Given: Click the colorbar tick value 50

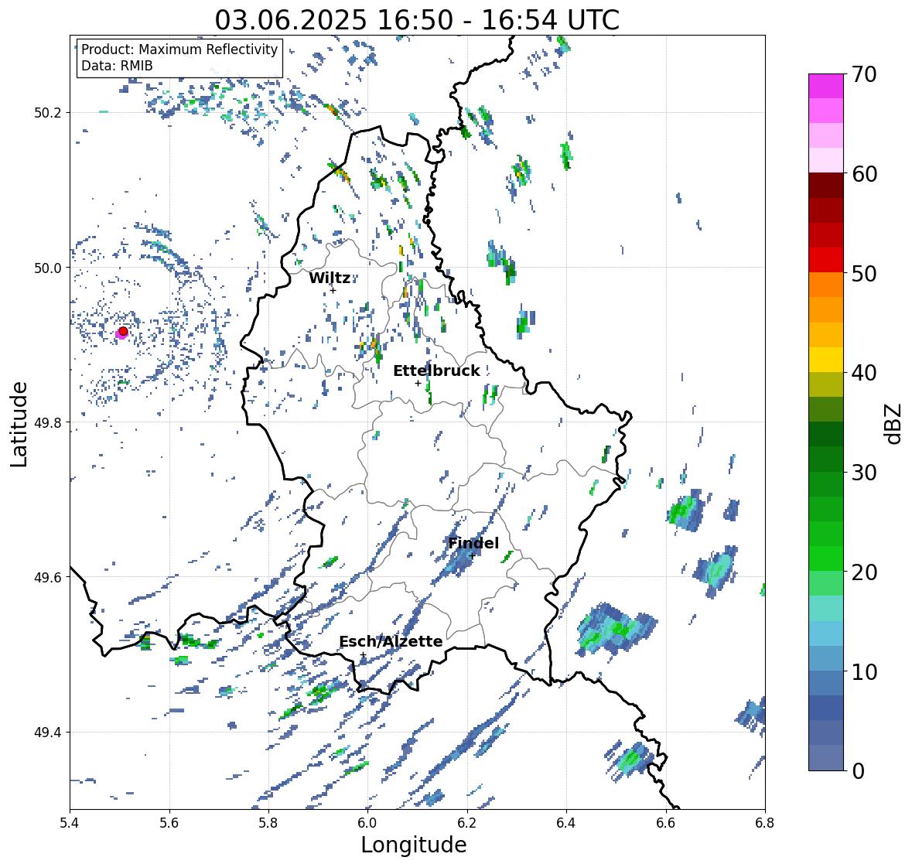Looking at the screenshot, I should 864,273.
